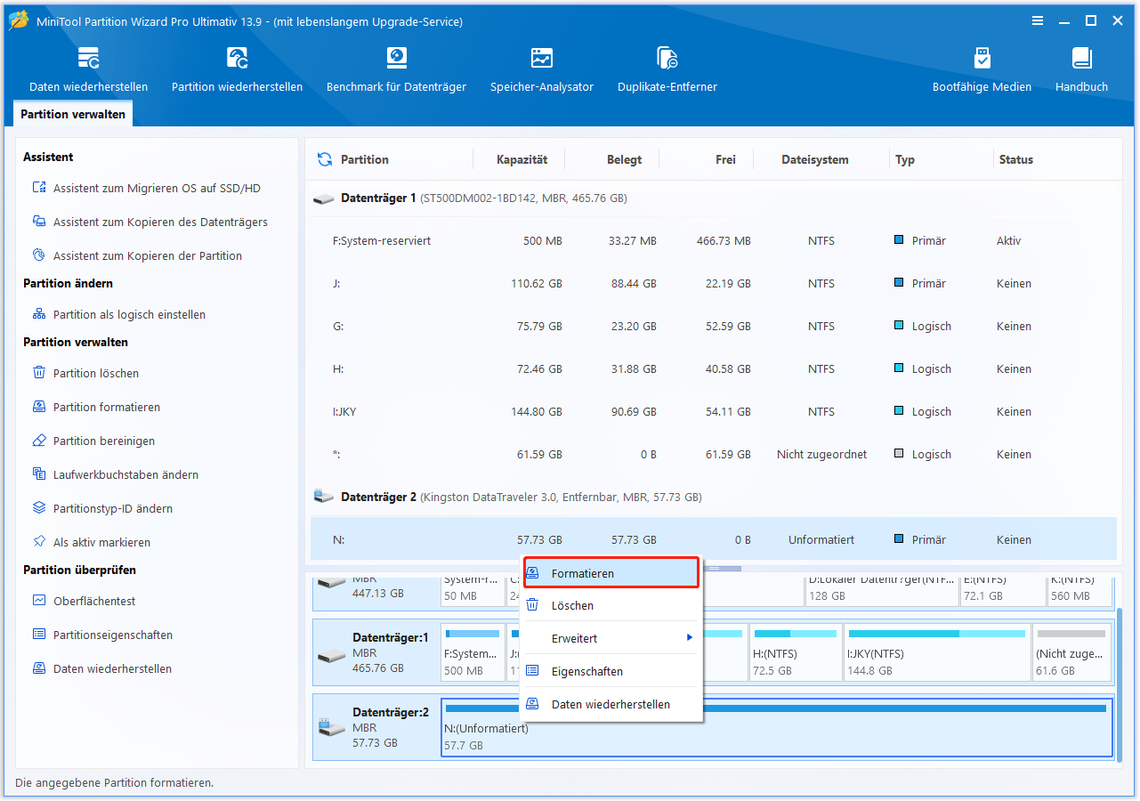Open Speicher-Analysator tool
1140x801 pixels.
click(541, 69)
